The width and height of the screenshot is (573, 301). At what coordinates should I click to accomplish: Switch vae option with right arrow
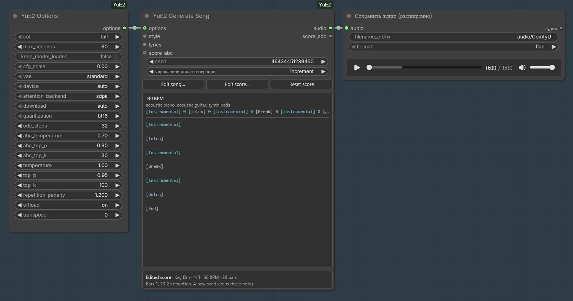click(117, 76)
